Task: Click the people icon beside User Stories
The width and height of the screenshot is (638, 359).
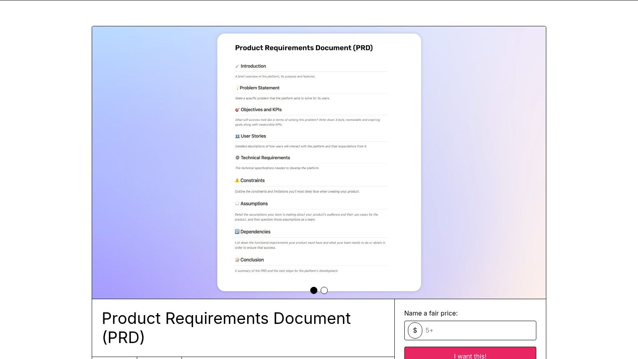Action: pyautogui.click(x=237, y=136)
